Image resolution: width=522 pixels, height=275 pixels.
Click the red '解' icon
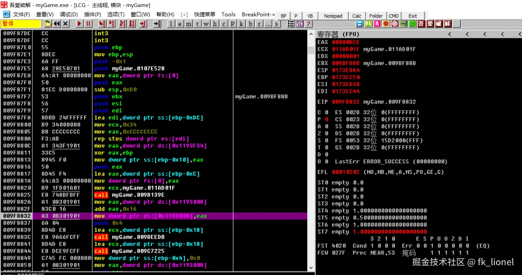coord(448,24)
